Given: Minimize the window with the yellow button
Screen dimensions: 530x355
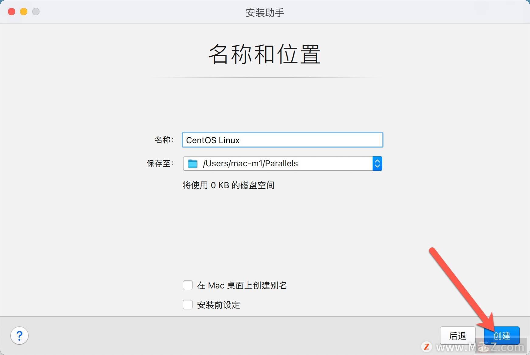Looking at the screenshot, I should click(x=24, y=12).
